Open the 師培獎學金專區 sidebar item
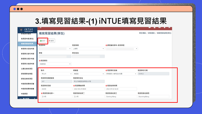 coord(27,74)
